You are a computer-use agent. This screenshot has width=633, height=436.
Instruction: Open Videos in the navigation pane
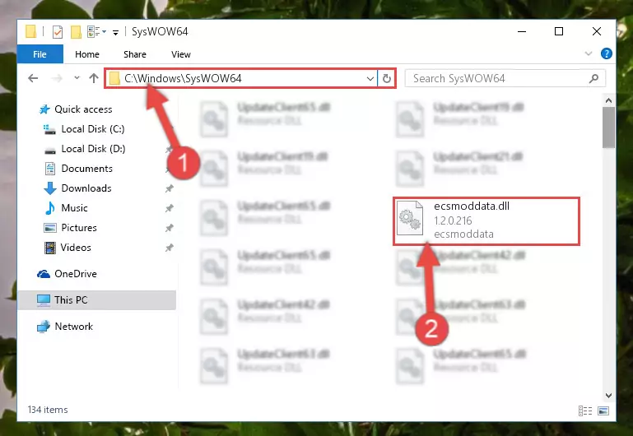76,248
